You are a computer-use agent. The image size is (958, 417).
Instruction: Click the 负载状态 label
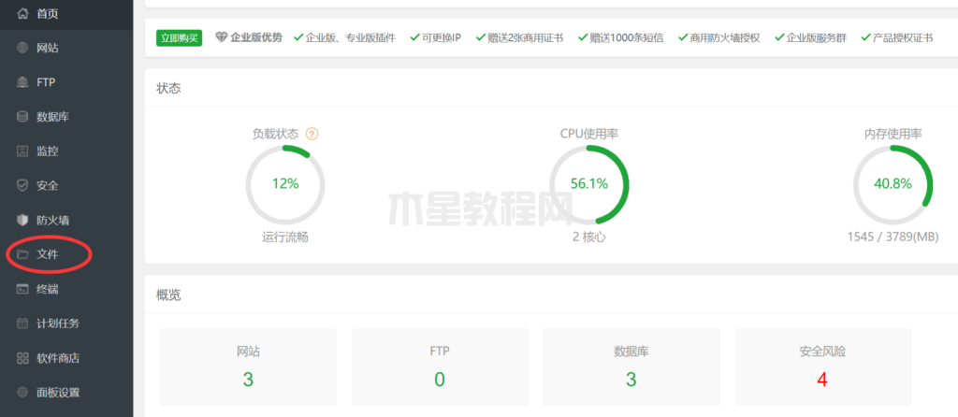[276, 134]
